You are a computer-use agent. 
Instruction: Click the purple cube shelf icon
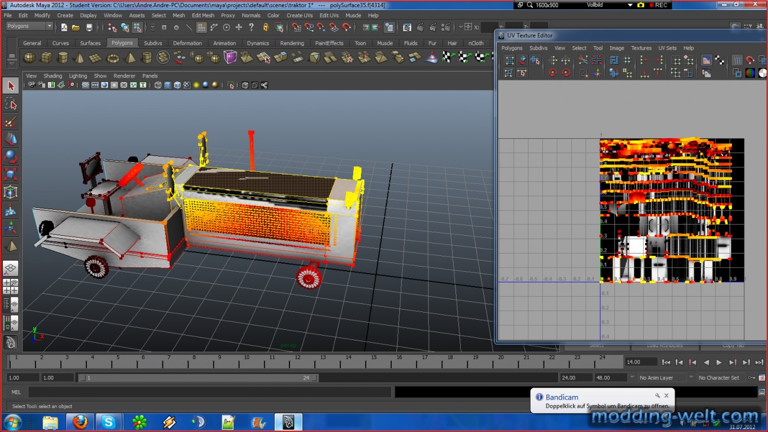coord(230,57)
